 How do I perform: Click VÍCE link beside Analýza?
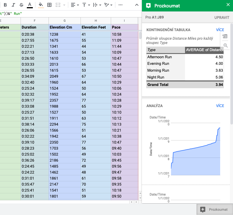[x=220, y=106]
